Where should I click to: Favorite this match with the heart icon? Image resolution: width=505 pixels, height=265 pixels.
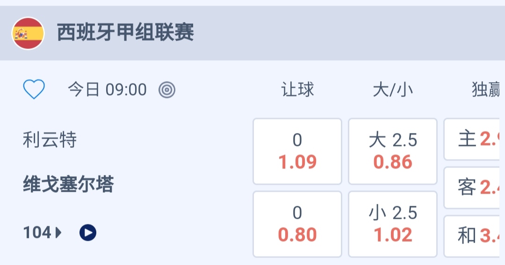click(x=34, y=89)
